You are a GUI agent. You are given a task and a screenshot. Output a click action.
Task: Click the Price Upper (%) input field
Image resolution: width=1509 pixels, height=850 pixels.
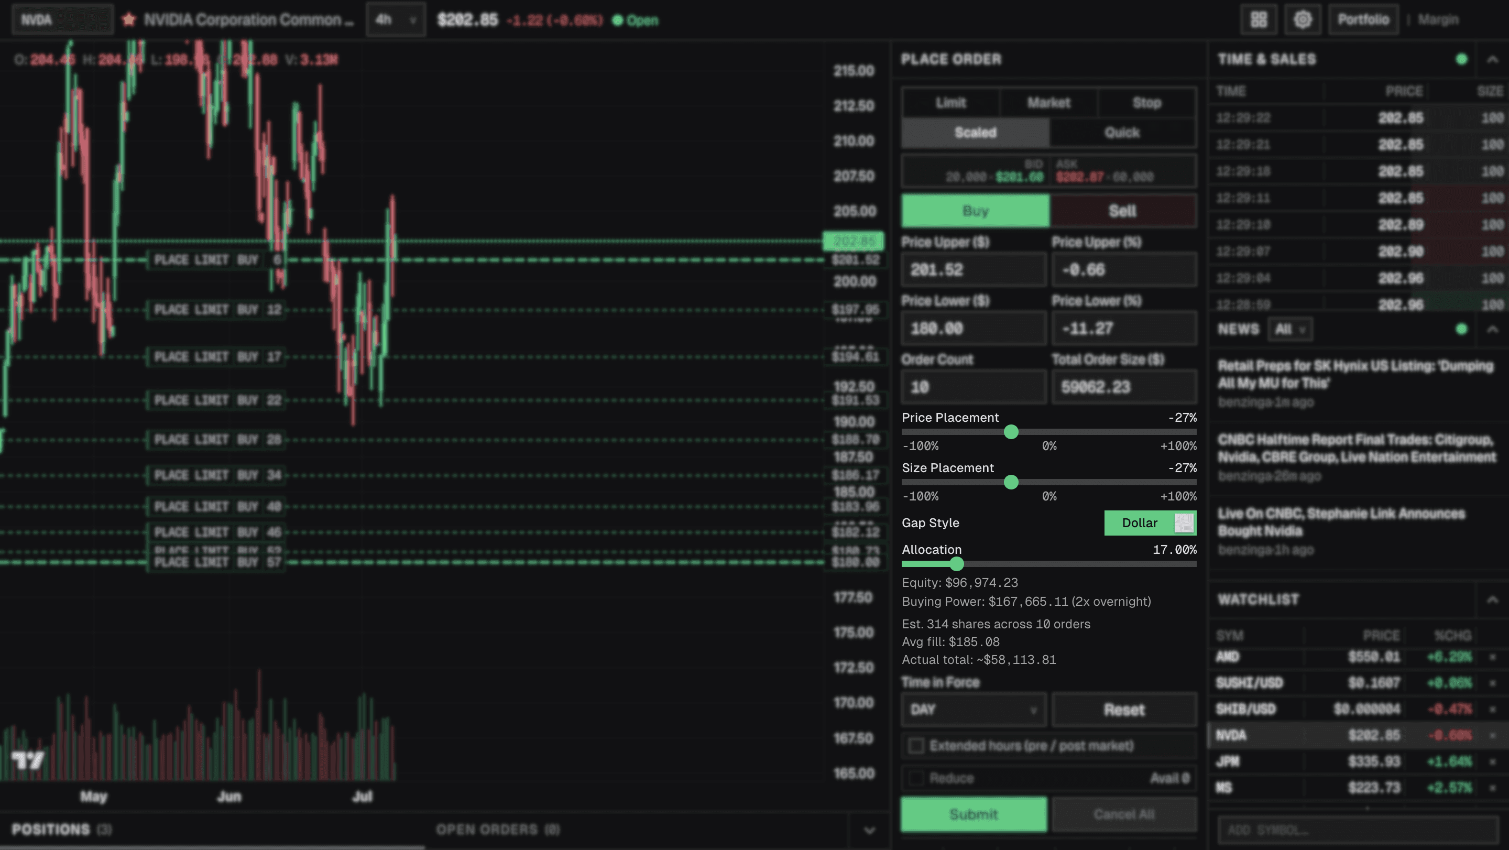[1124, 270]
